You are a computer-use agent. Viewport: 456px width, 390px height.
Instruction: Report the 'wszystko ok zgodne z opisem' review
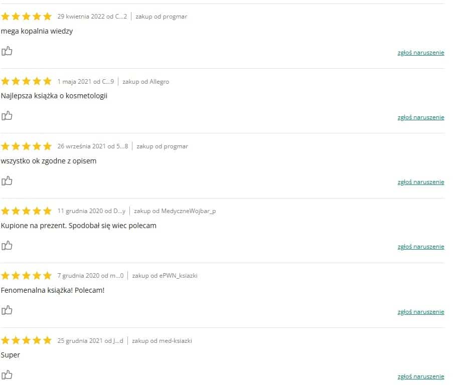(420, 182)
